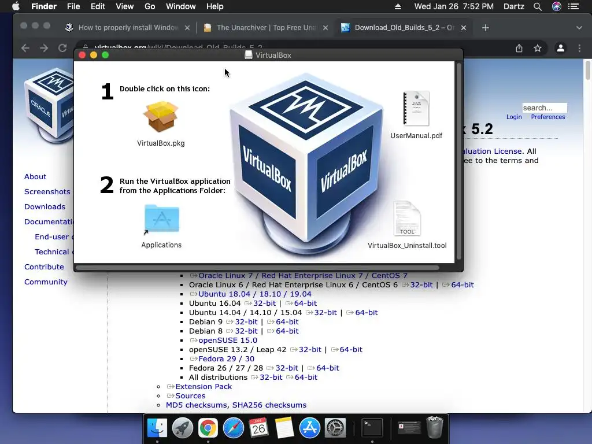The height and width of the screenshot is (444, 592).
Task: Click the Extension Pack download link
Action: [x=203, y=387]
